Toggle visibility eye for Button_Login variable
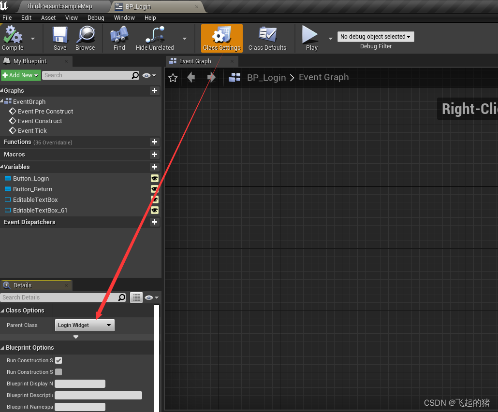Viewport: 498px width, 412px height. 154,178
